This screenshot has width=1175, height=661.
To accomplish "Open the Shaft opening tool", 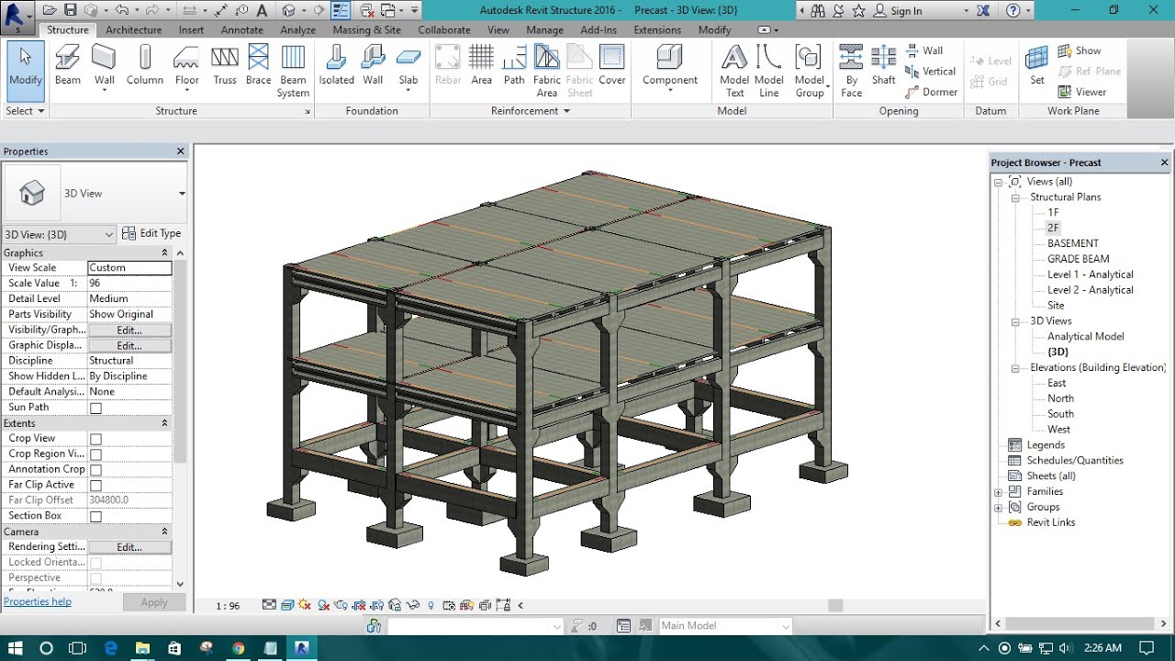I will 883,64.
